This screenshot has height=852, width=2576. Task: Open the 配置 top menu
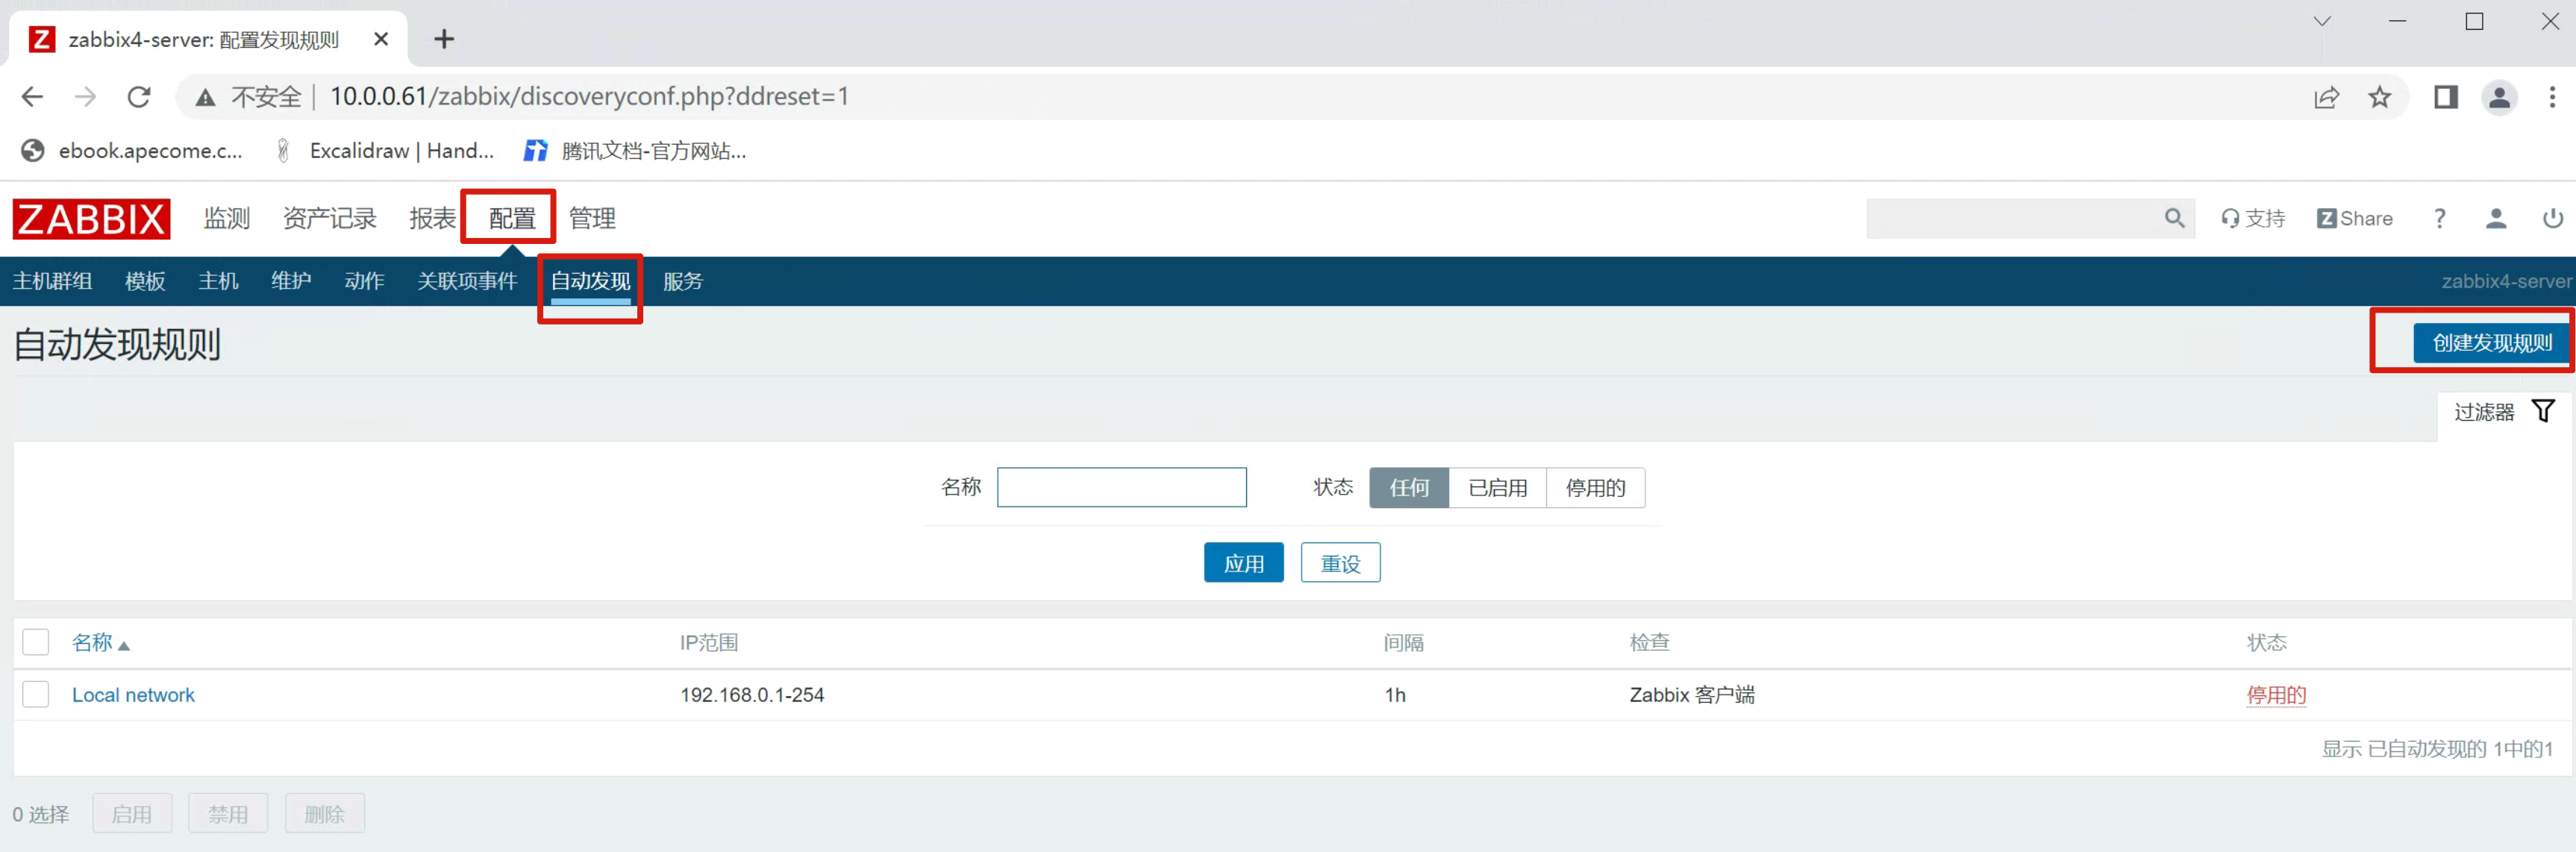pos(511,218)
